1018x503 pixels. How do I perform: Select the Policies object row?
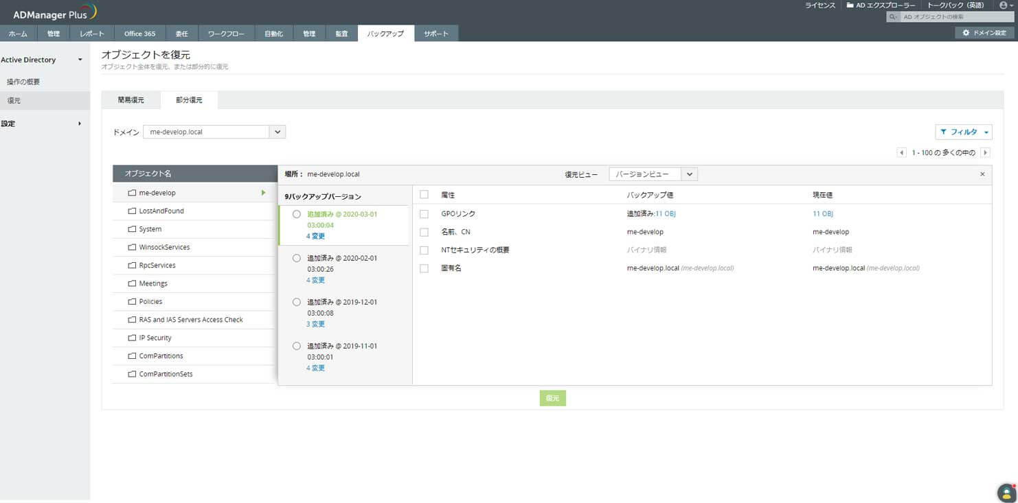pos(195,302)
